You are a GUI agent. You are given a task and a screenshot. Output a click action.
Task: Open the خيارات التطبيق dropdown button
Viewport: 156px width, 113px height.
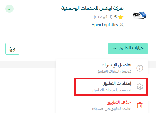[x=128, y=49]
